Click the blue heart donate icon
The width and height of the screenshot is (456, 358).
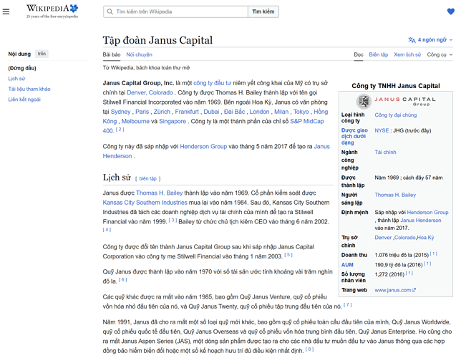click(450, 11)
